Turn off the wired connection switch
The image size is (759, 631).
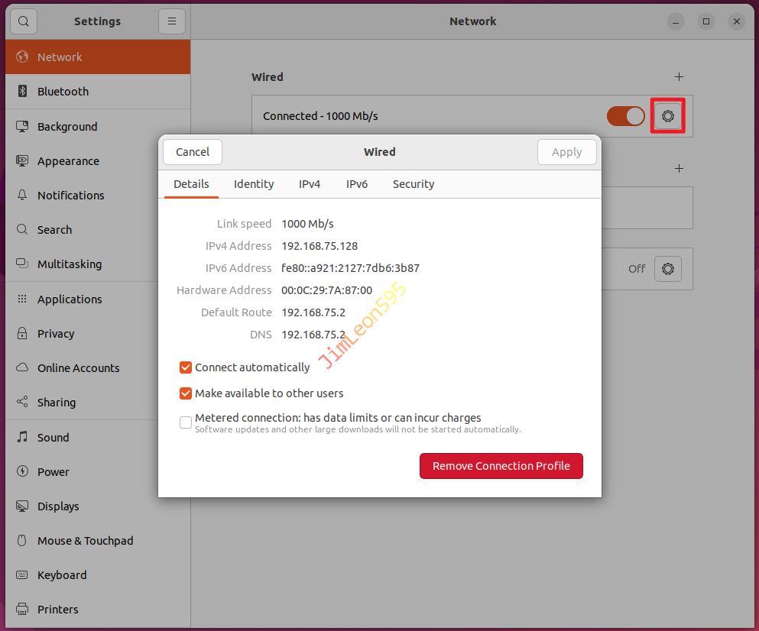[625, 116]
